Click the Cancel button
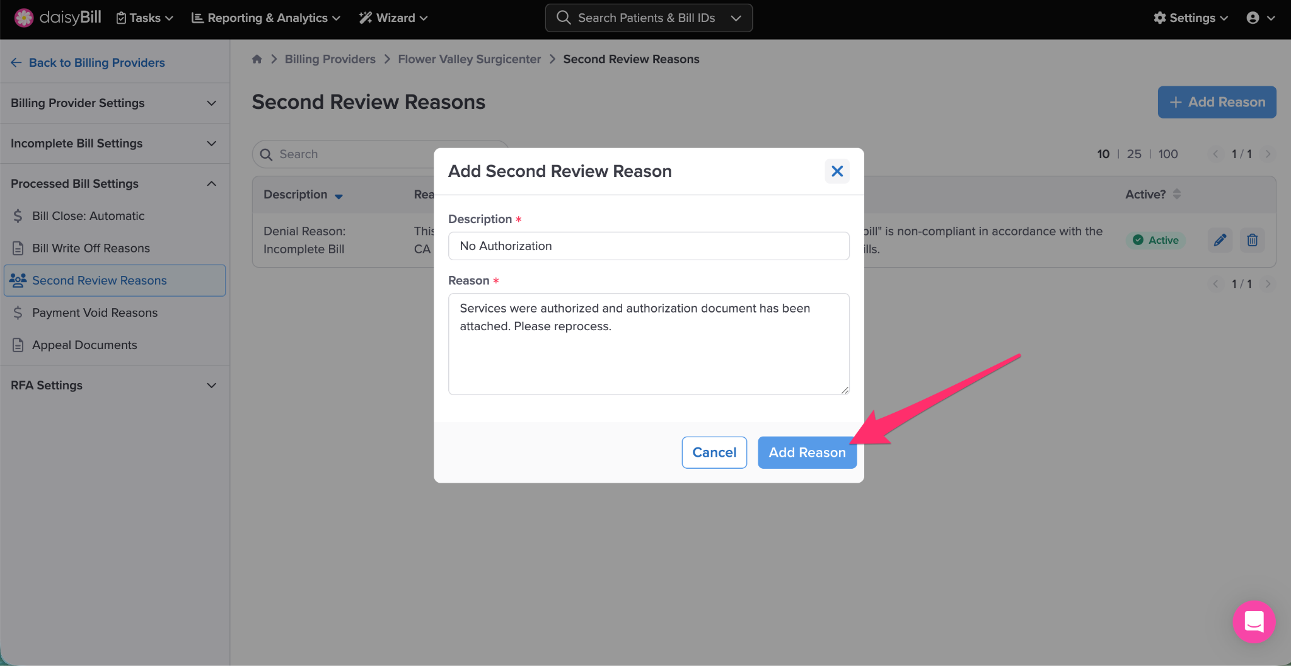This screenshot has height=666, width=1291. click(714, 452)
